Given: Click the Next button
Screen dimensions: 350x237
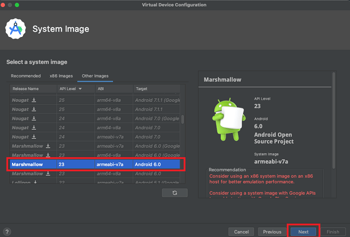Looking at the screenshot, I should (303, 232).
